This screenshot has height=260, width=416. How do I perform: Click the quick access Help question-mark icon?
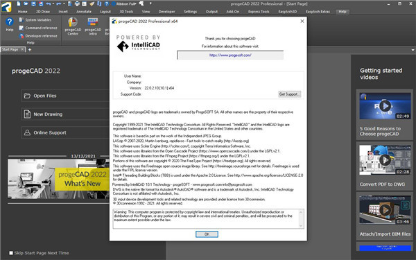[x=107, y=3]
